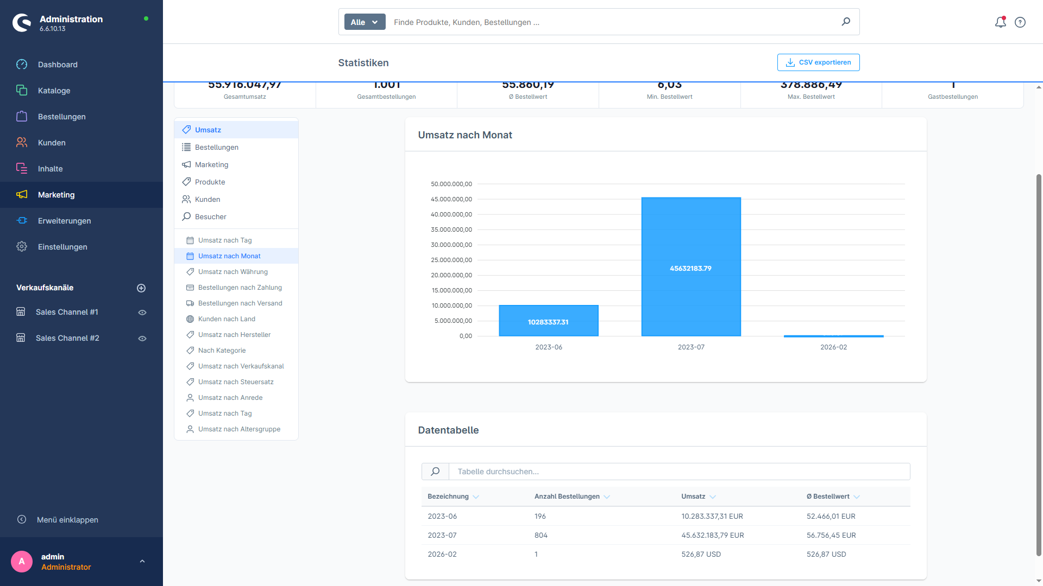Click Menü einklappen at the bottom
The height and width of the screenshot is (586, 1043).
pos(67,519)
